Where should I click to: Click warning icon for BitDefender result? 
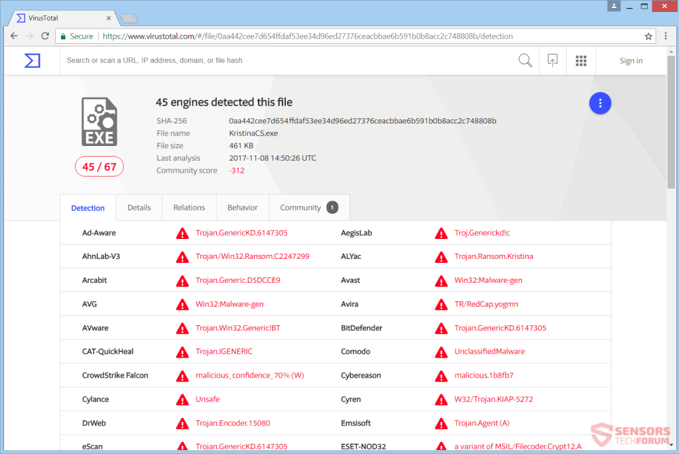point(441,329)
